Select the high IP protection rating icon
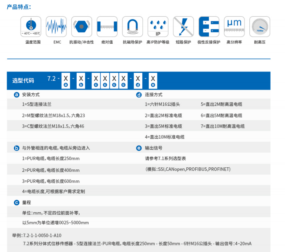 (158, 27)
